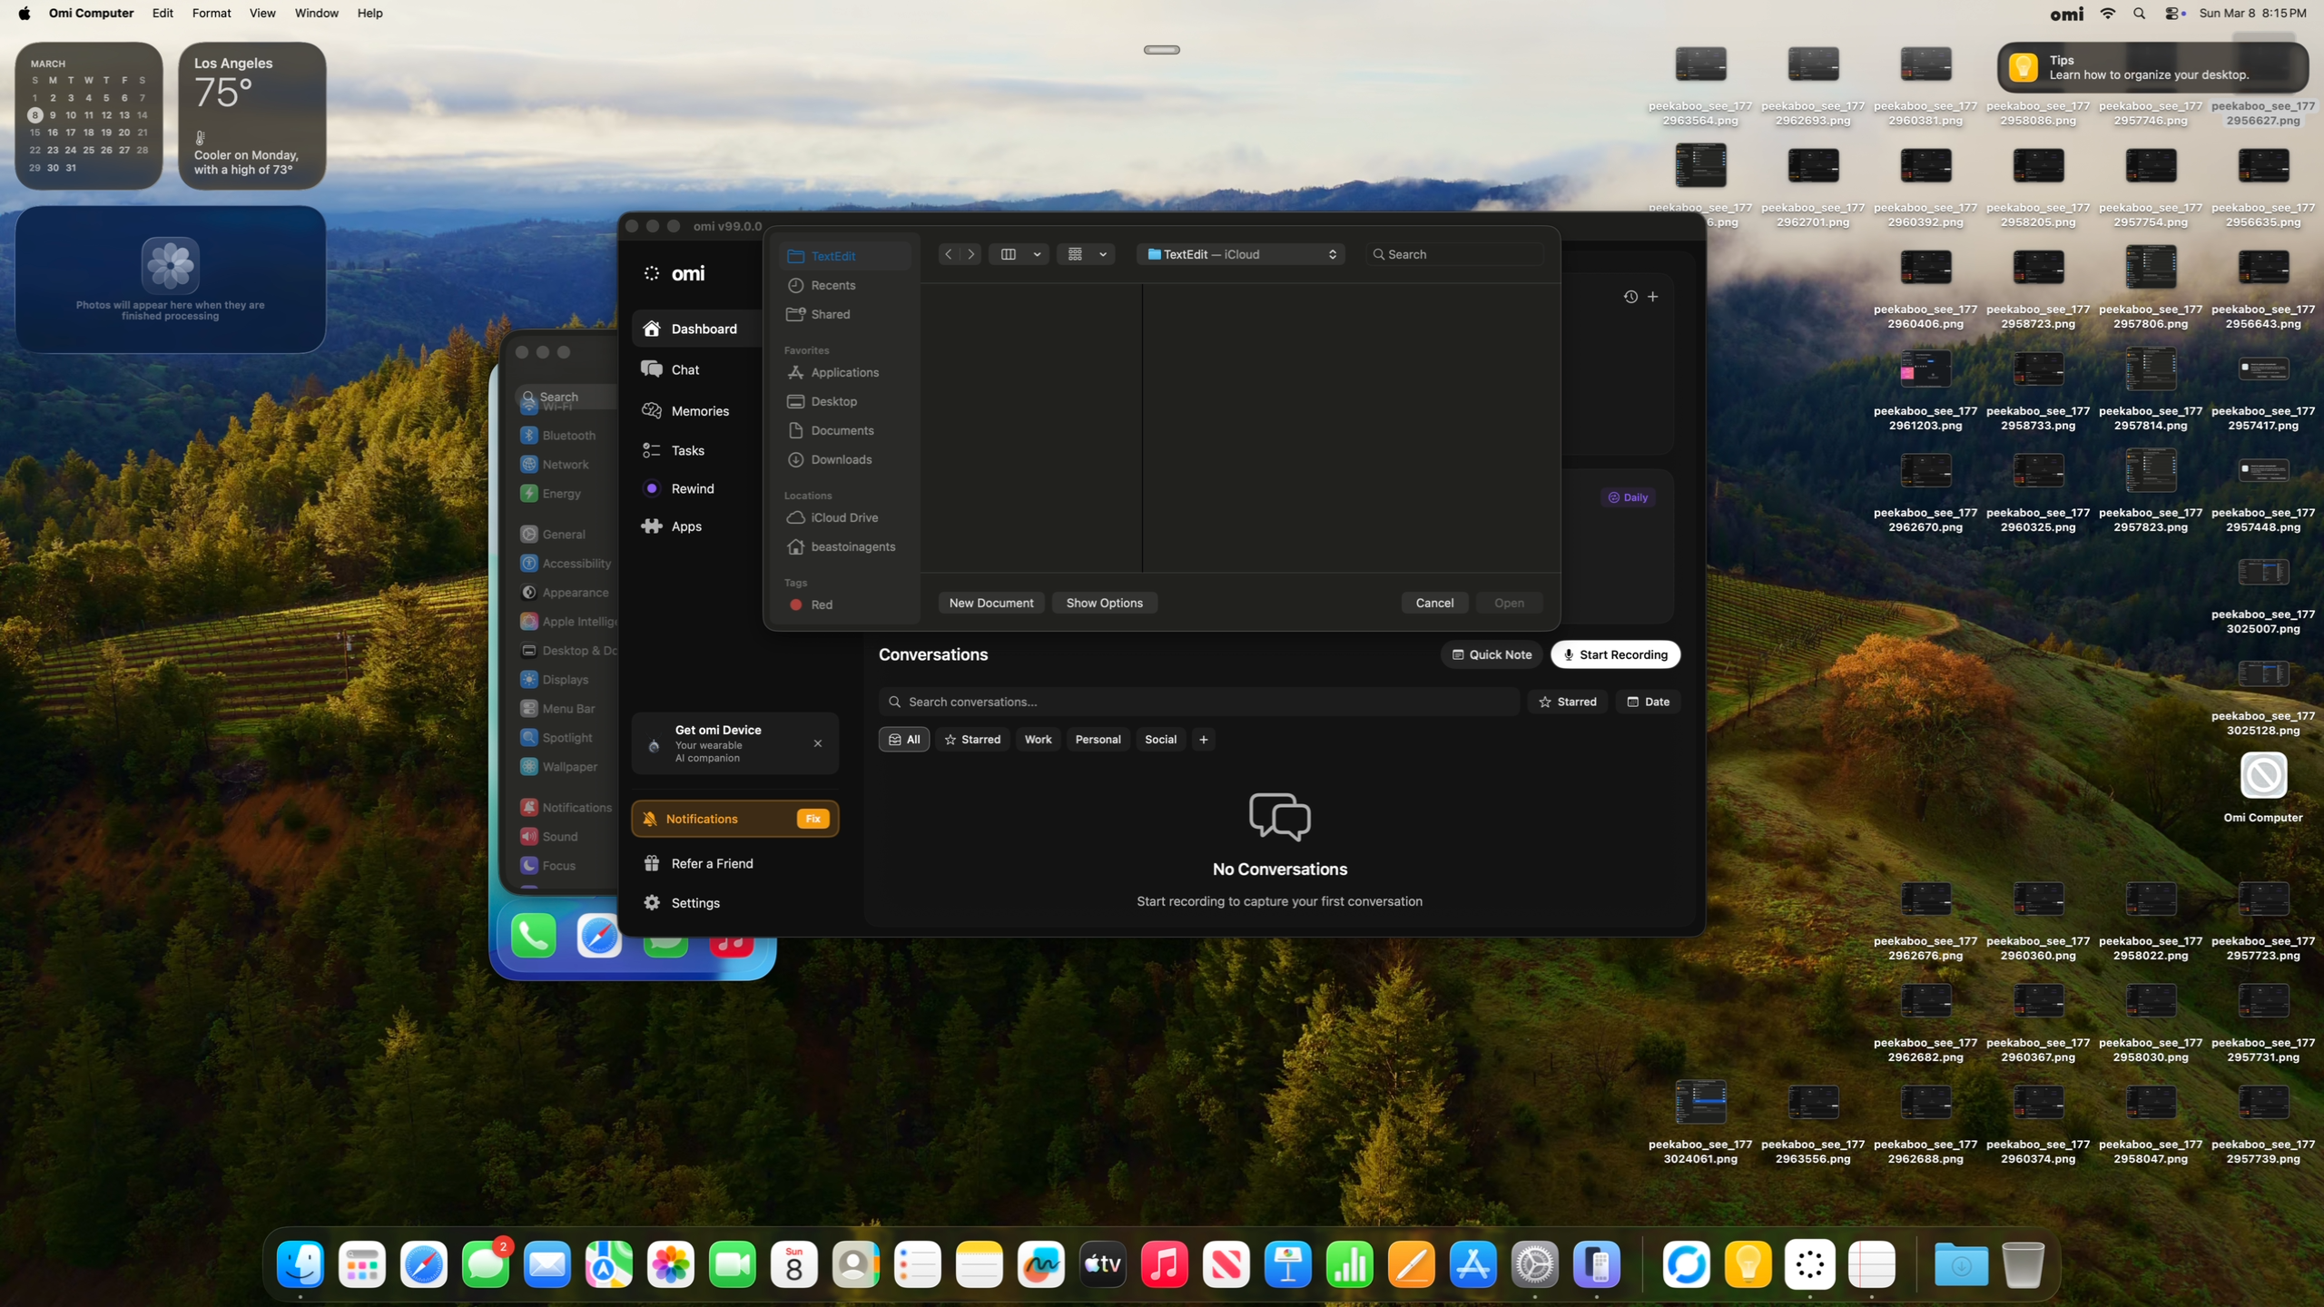
Task: Open Chat in omi sidebar
Action: tap(684, 369)
